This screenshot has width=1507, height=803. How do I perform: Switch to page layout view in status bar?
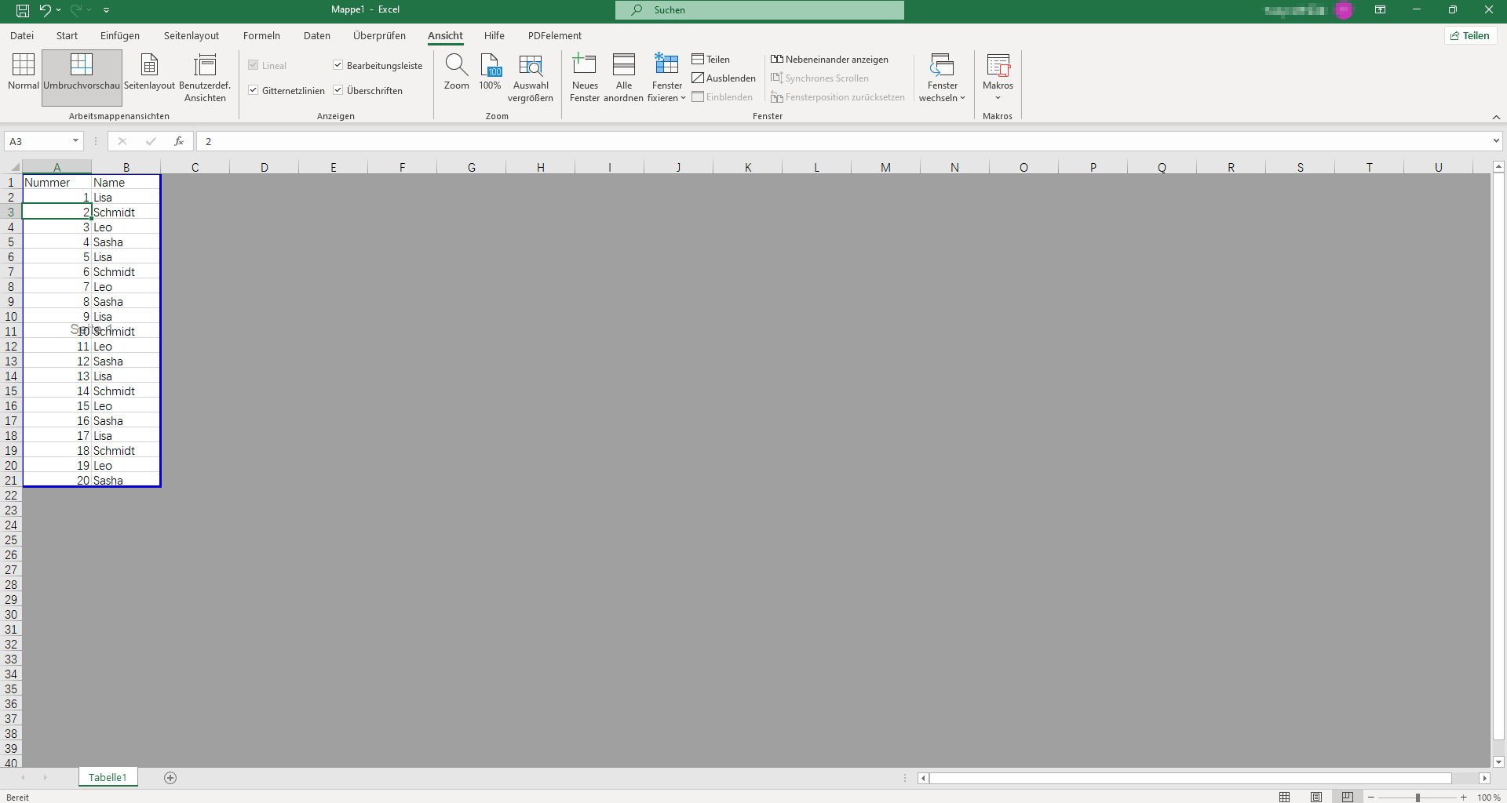(1315, 798)
